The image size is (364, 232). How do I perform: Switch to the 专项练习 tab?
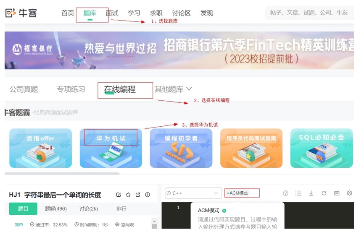(x=71, y=89)
